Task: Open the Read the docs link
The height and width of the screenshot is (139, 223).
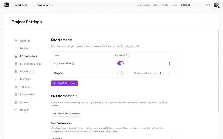Action: [x=129, y=46]
